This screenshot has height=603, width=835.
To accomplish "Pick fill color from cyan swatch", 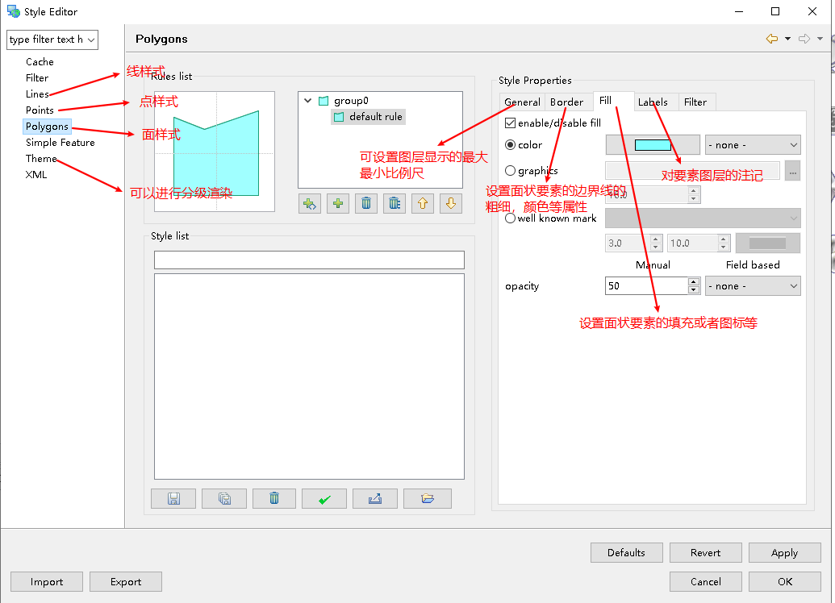I will (653, 145).
